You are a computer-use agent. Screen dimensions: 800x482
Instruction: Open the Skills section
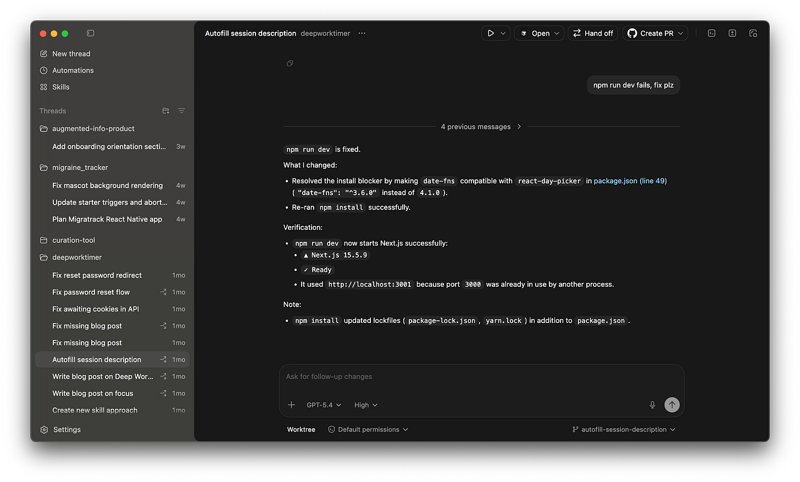61,87
